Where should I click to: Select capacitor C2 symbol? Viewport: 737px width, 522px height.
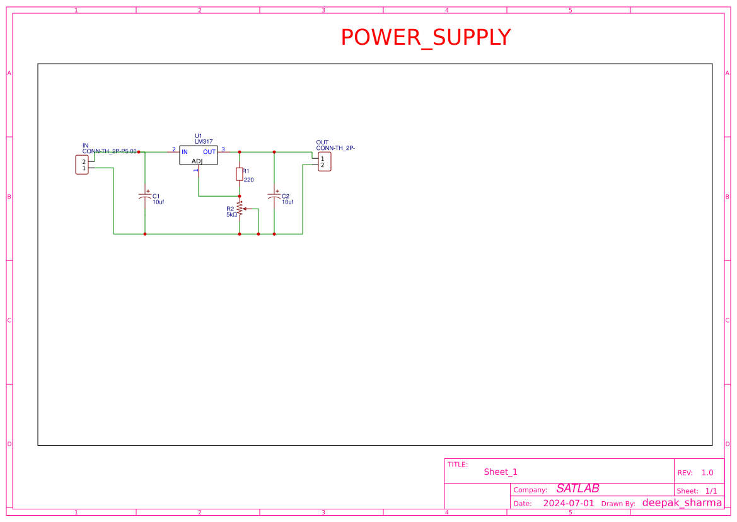coord(274,197)
